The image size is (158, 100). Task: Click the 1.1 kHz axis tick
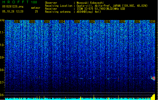(x=2, y=32)
